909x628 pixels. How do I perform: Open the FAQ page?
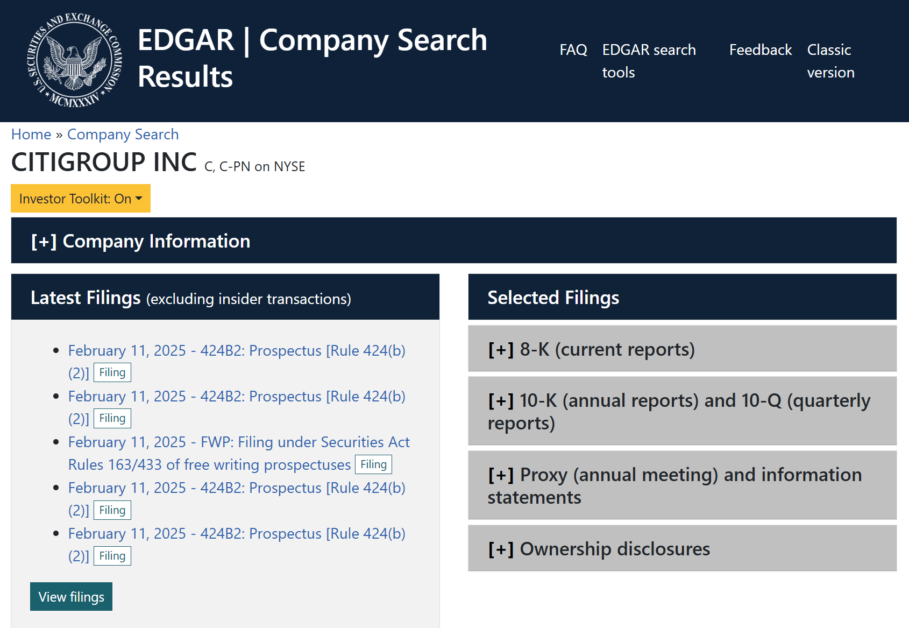pyautogui.click(x=573, y=50)
